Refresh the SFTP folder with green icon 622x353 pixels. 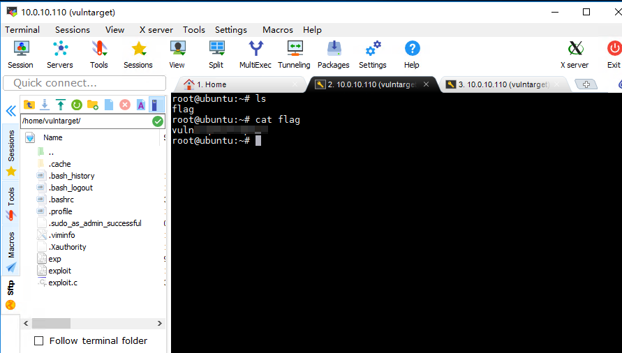[76, 105]
